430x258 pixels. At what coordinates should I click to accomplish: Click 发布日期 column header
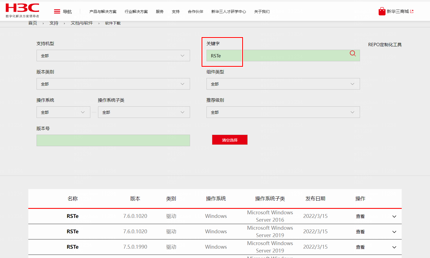coord(315,198)
